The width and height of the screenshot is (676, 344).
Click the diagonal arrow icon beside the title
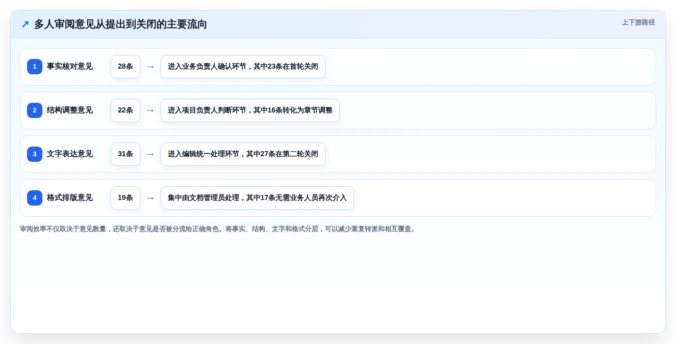[25, 24]
